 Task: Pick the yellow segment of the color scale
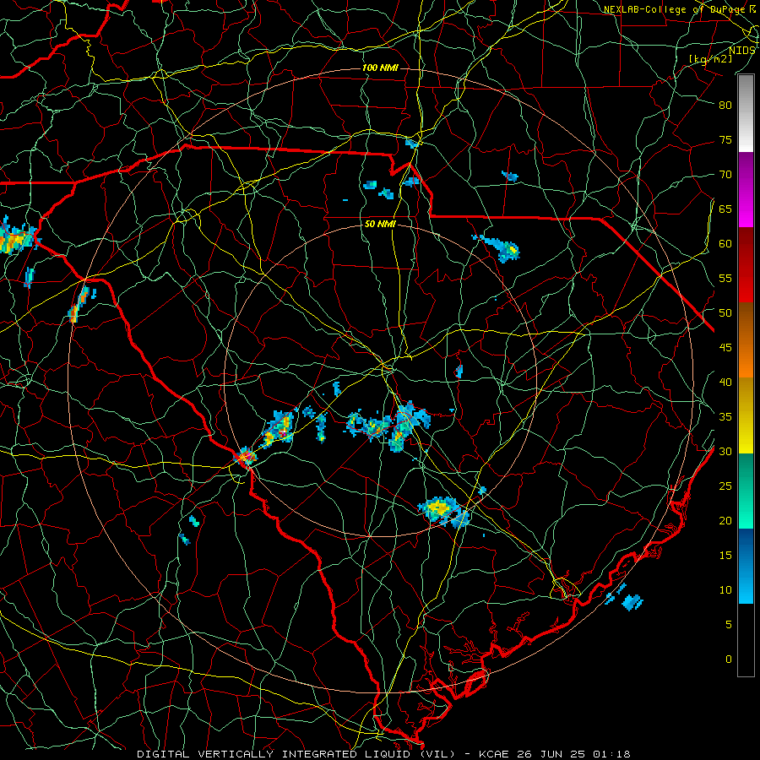746,415
